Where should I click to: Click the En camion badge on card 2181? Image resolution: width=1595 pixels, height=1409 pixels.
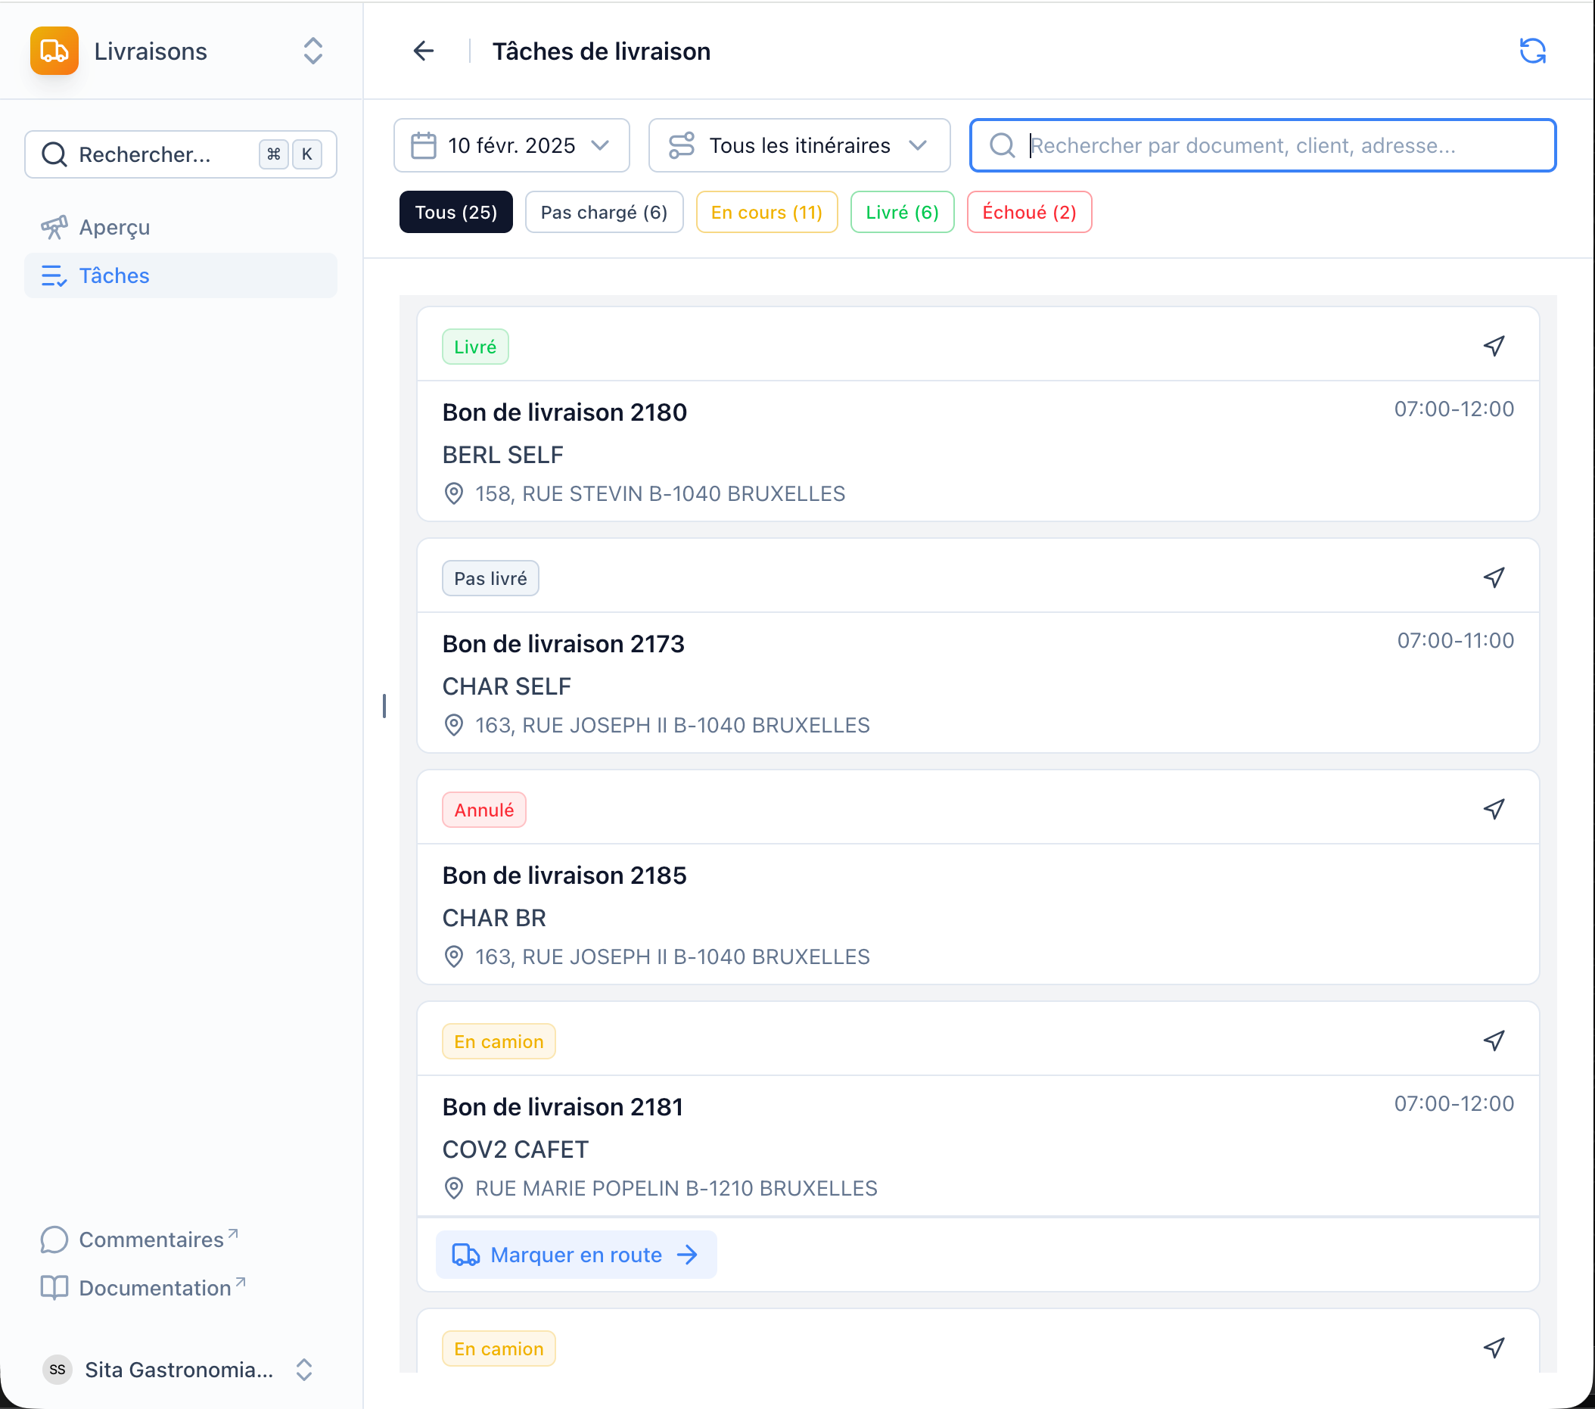[499, 1041]
